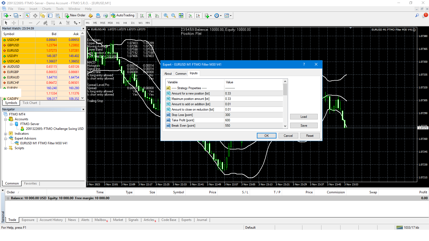This screenshot has height=241, width=429.
Task: Select the H4 timeframe
Action: tap(125, 23)
